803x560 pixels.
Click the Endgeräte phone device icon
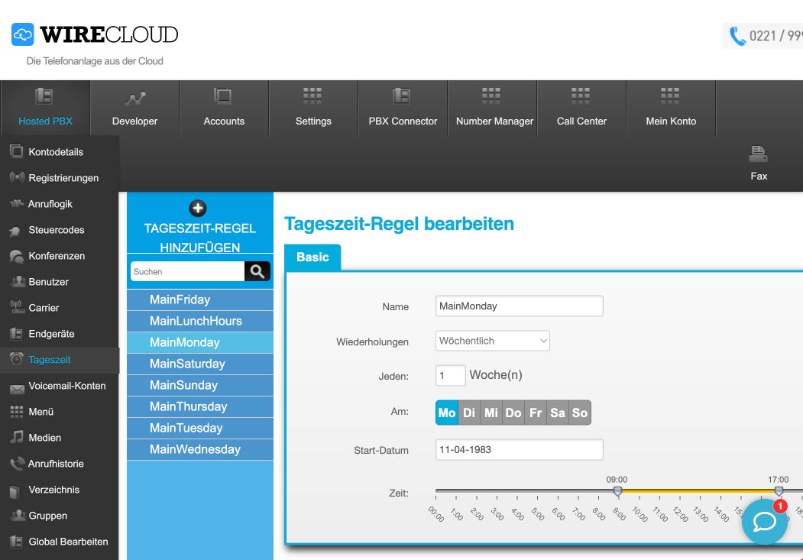click(x=16, y=334)
